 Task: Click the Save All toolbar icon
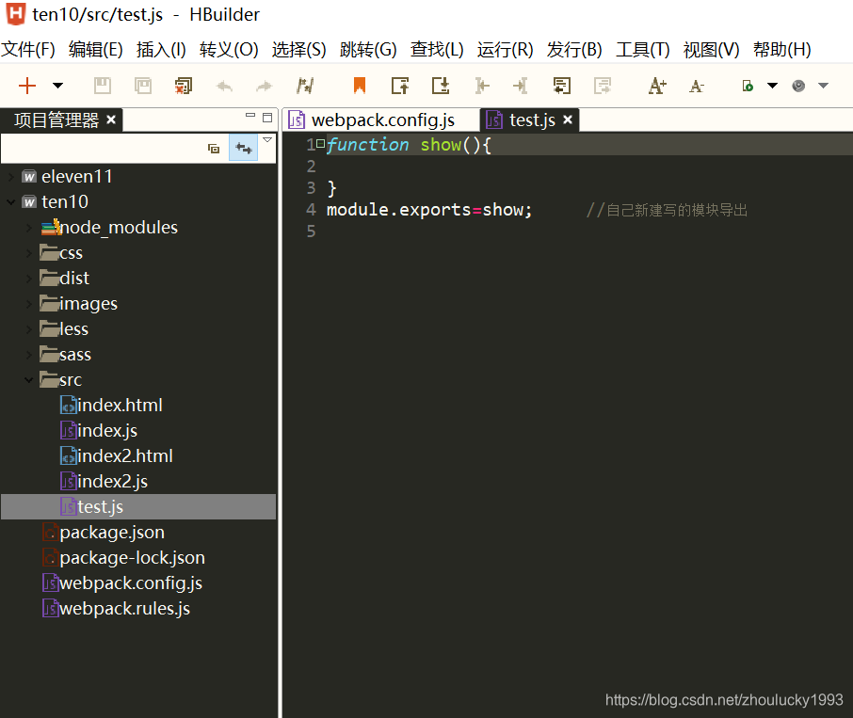(x=143, y=86)
